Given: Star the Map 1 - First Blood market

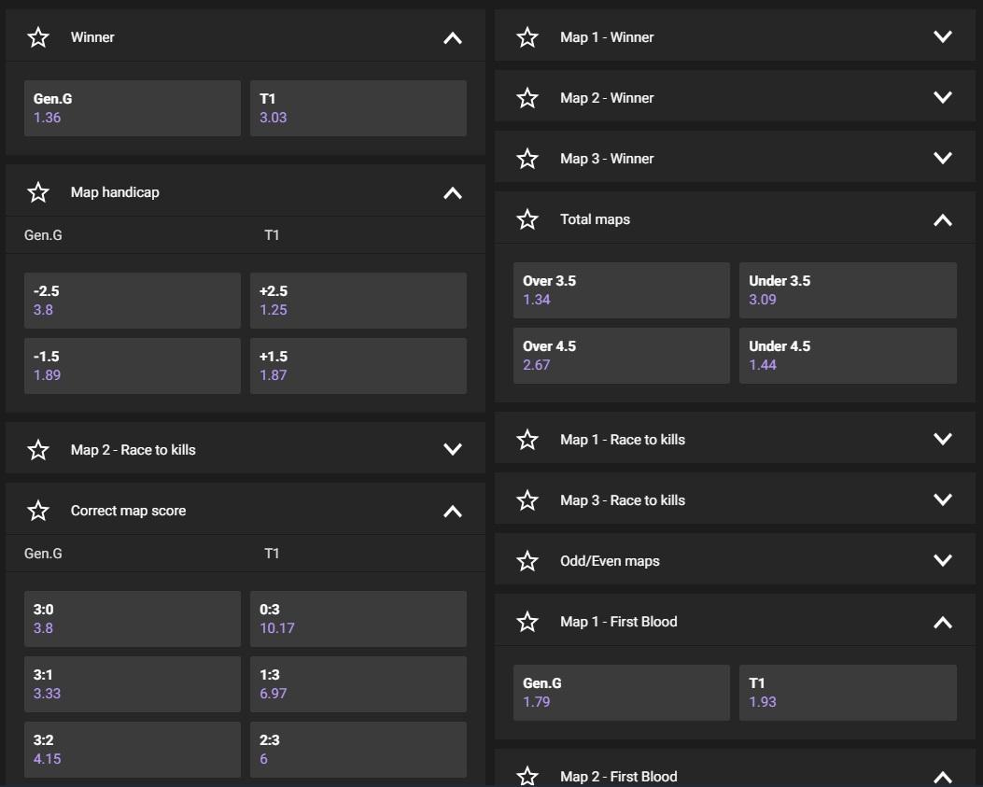Looking at the screenshot, I should point(527,622).
